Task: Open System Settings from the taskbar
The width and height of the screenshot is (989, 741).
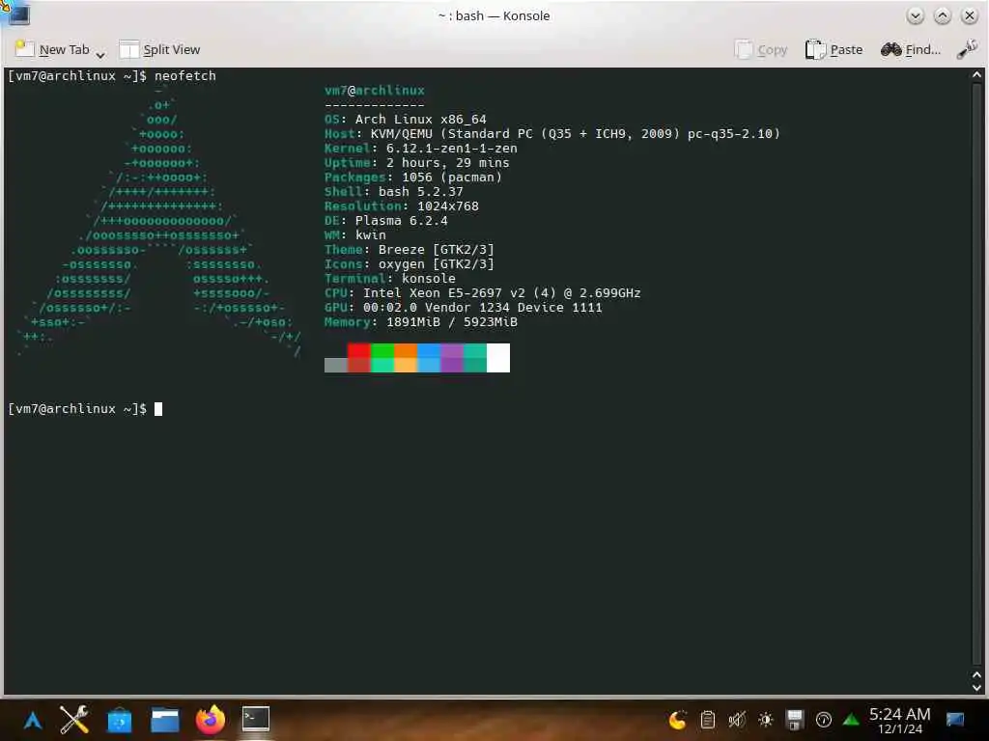Action: [74, 720]
